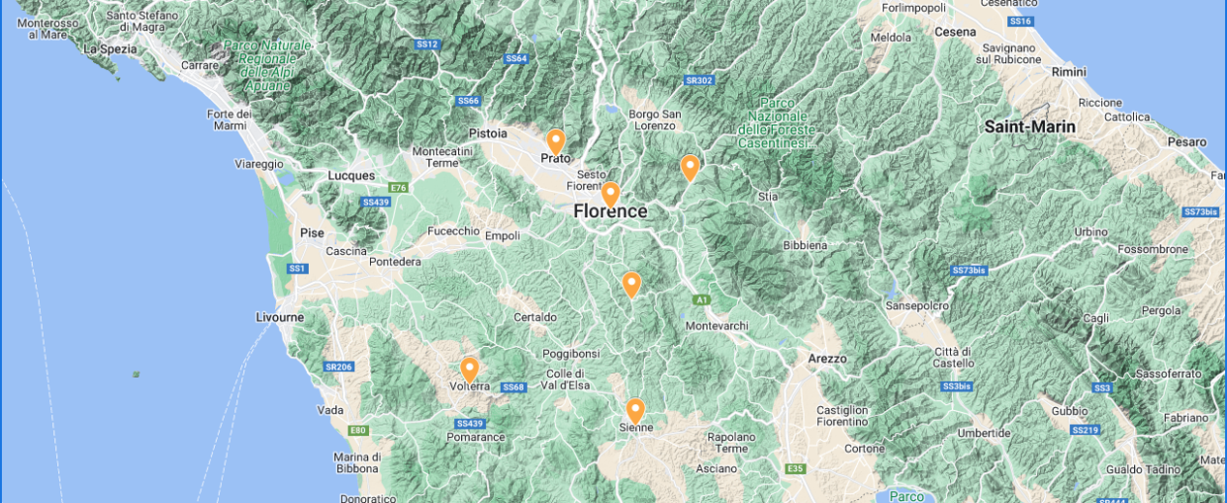This screenshot has width=1227, height=503.
Task: Click the Marina di Bibbona label
Action: pos(357,462)
